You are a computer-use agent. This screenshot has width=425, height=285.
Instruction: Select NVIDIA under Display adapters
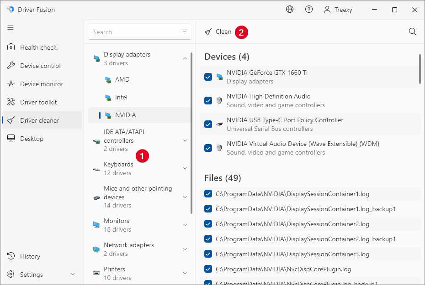[139, 115]
